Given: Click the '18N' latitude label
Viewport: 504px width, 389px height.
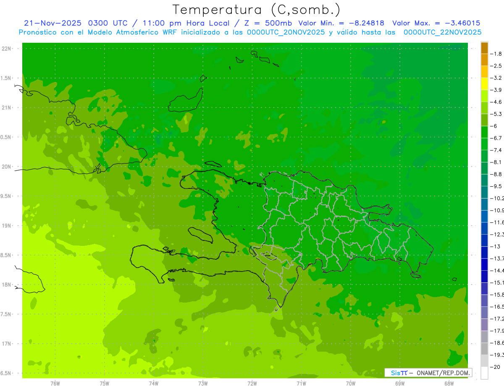Looking at the screenshot, I should coord(6,285).
